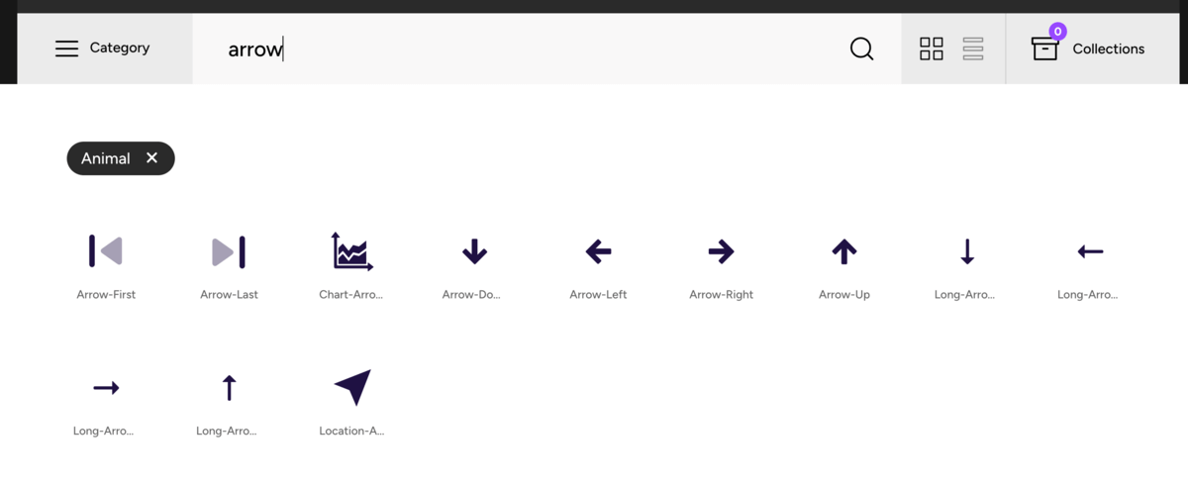Viewport: 1188px width, 486px height.
Task: Open the Category menu
Action: (x=104, y=49)
